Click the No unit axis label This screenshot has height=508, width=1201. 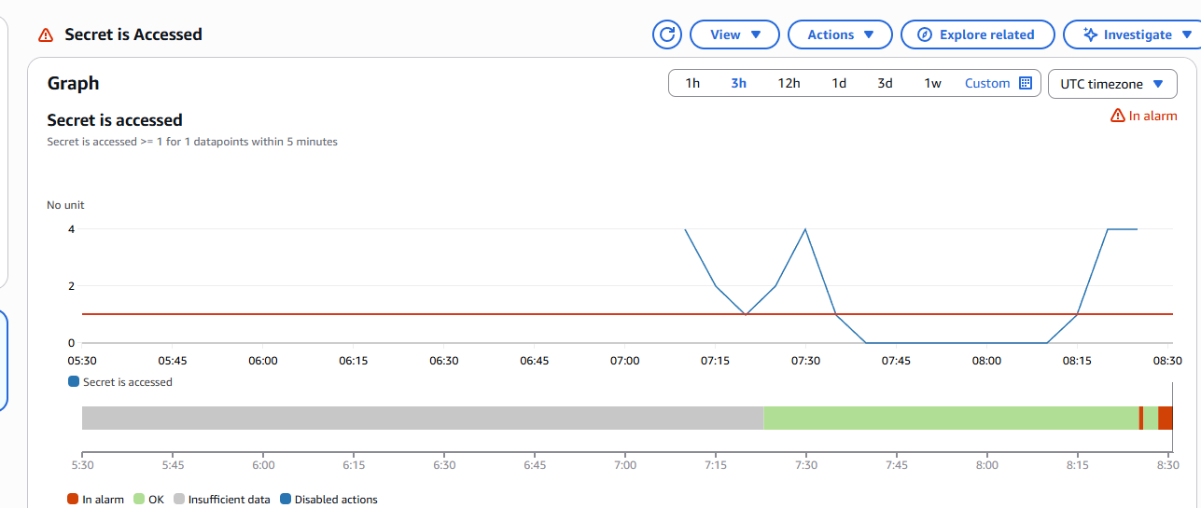click(65, 205)
